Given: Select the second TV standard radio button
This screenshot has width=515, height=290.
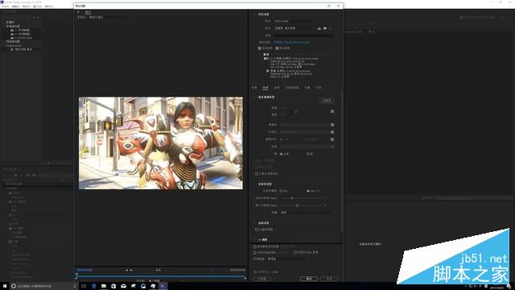Looking at the screenshot, I should [x=308, y=154].
